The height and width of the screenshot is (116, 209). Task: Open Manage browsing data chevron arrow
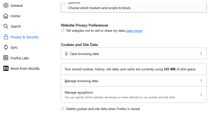click(201, 81)
